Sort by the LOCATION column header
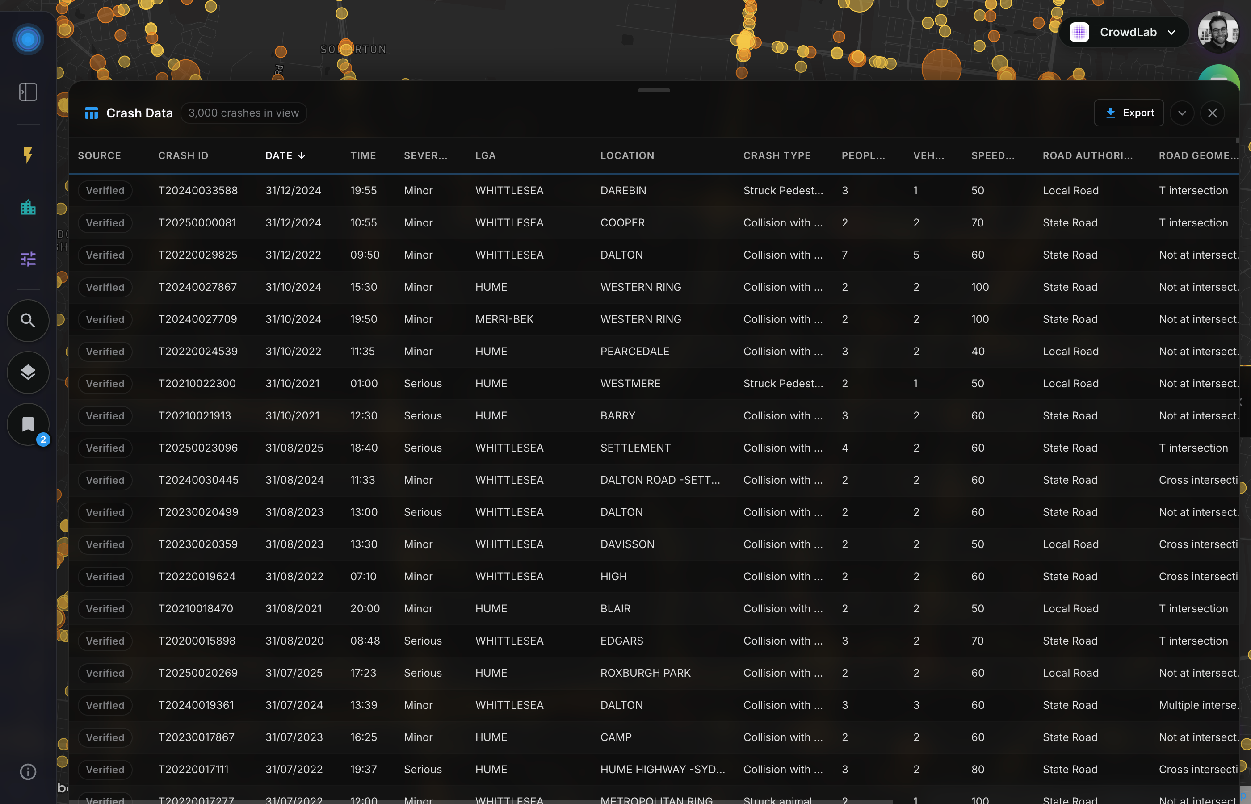Image resolution: width=1251 pixels, height=804 pixels. click(627, 155)
